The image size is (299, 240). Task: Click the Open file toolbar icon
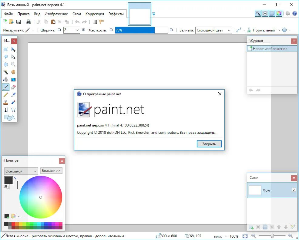tap(12, 22)
